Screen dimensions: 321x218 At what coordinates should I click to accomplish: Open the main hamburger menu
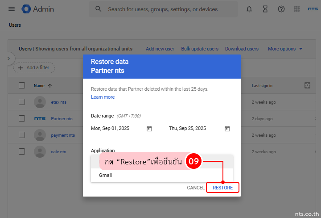click(12, 9)
